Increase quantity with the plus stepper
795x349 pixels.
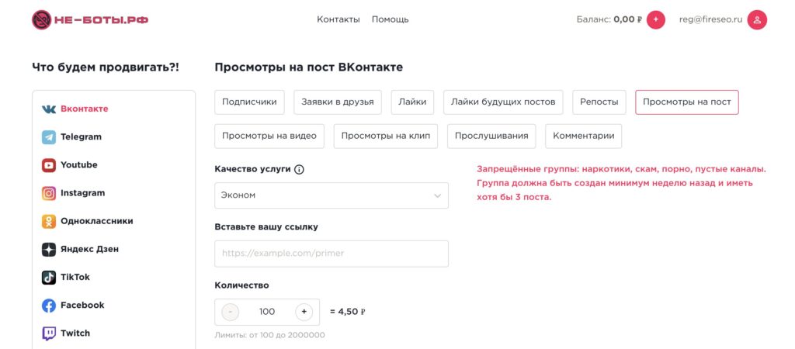coord(304,312)
